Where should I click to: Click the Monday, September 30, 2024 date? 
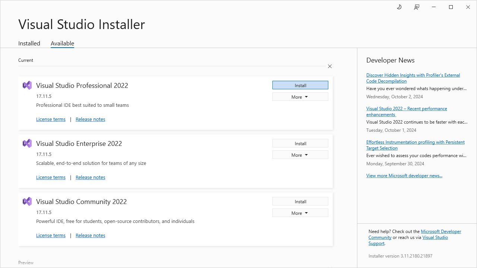[x=395, y=163]
